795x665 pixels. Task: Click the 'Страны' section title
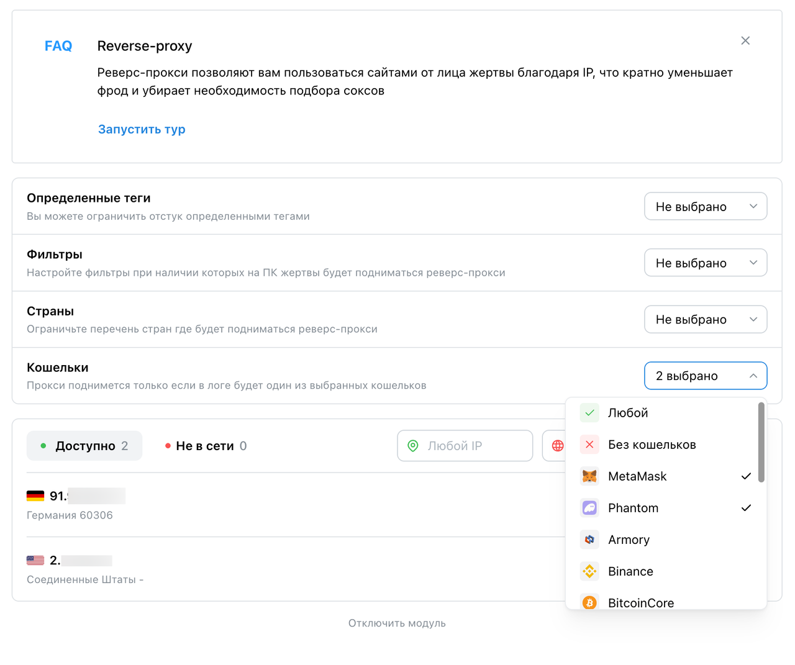50,311
